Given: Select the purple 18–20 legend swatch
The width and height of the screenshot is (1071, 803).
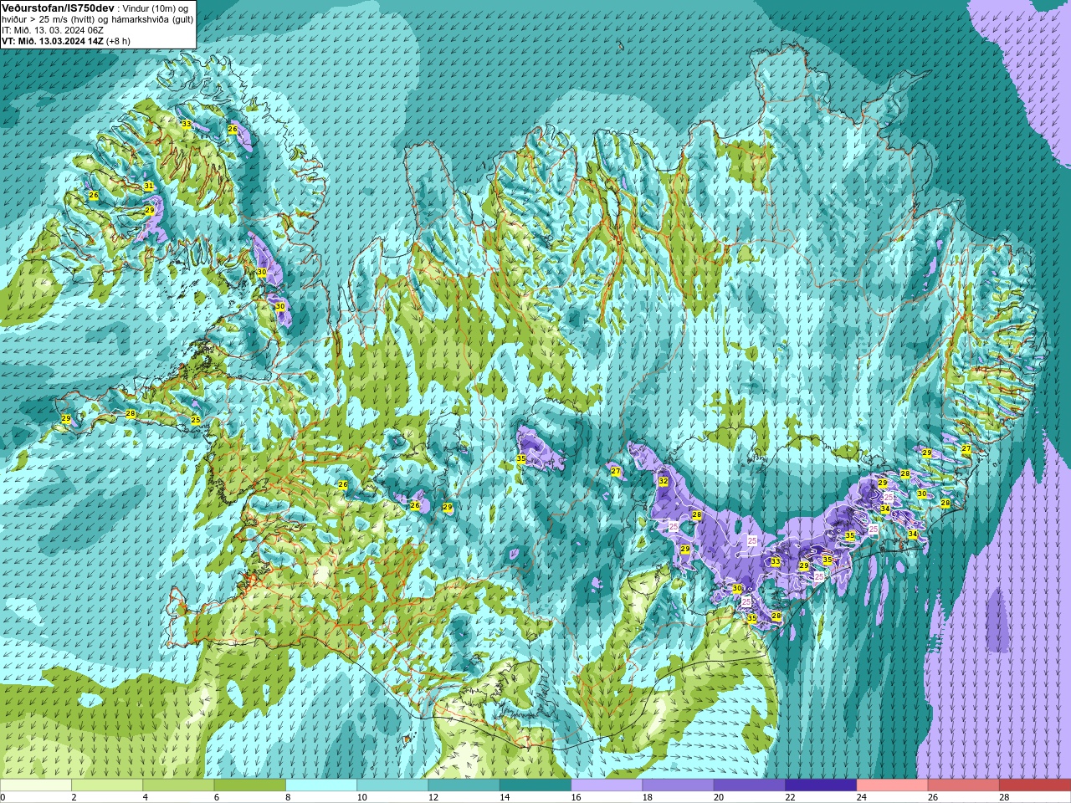Looking at the screenshot, I should pos(679,785).
